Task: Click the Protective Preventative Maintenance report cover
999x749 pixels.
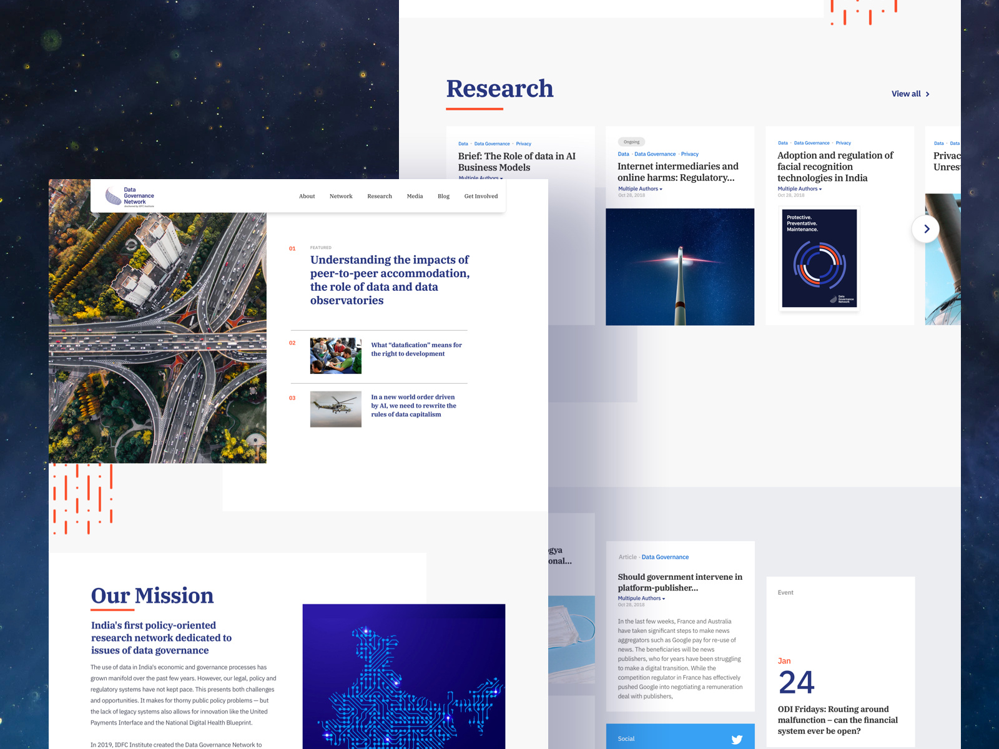Action: coord(819,258)
